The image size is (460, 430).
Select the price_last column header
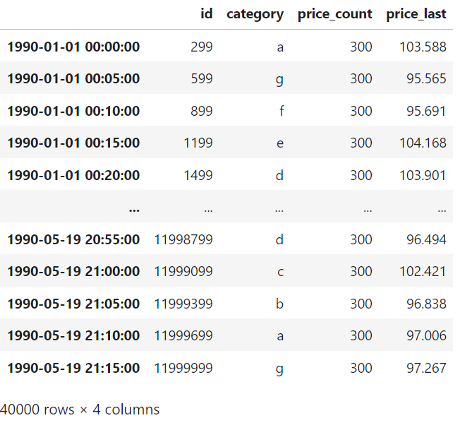(416, 14)
